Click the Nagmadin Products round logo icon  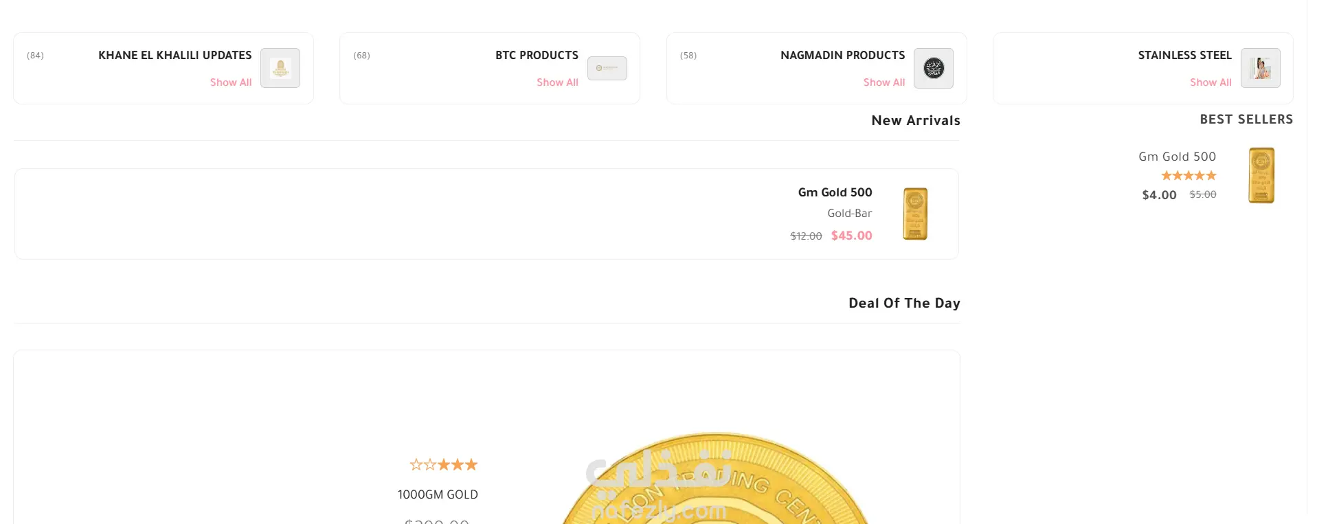[x=934, y=68]
